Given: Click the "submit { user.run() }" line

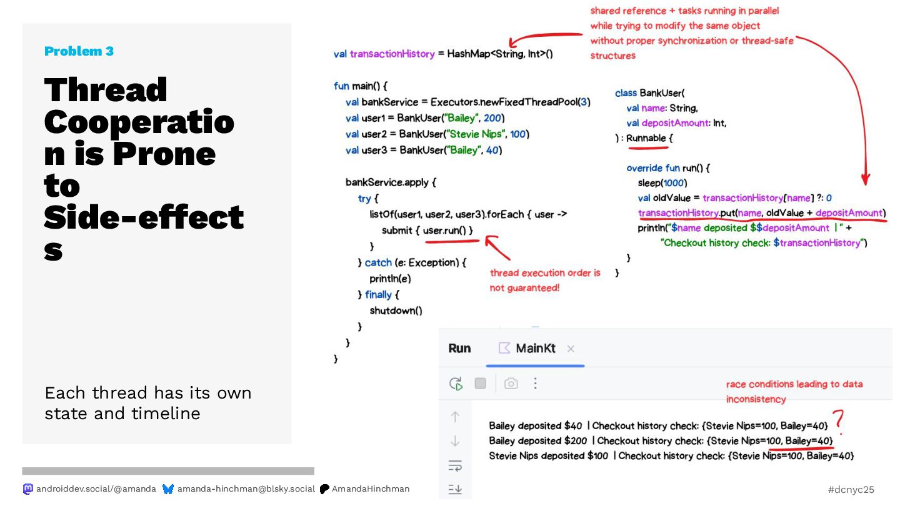Looking at the screenshot, I should pyautogui.click(x=427, y=231).
